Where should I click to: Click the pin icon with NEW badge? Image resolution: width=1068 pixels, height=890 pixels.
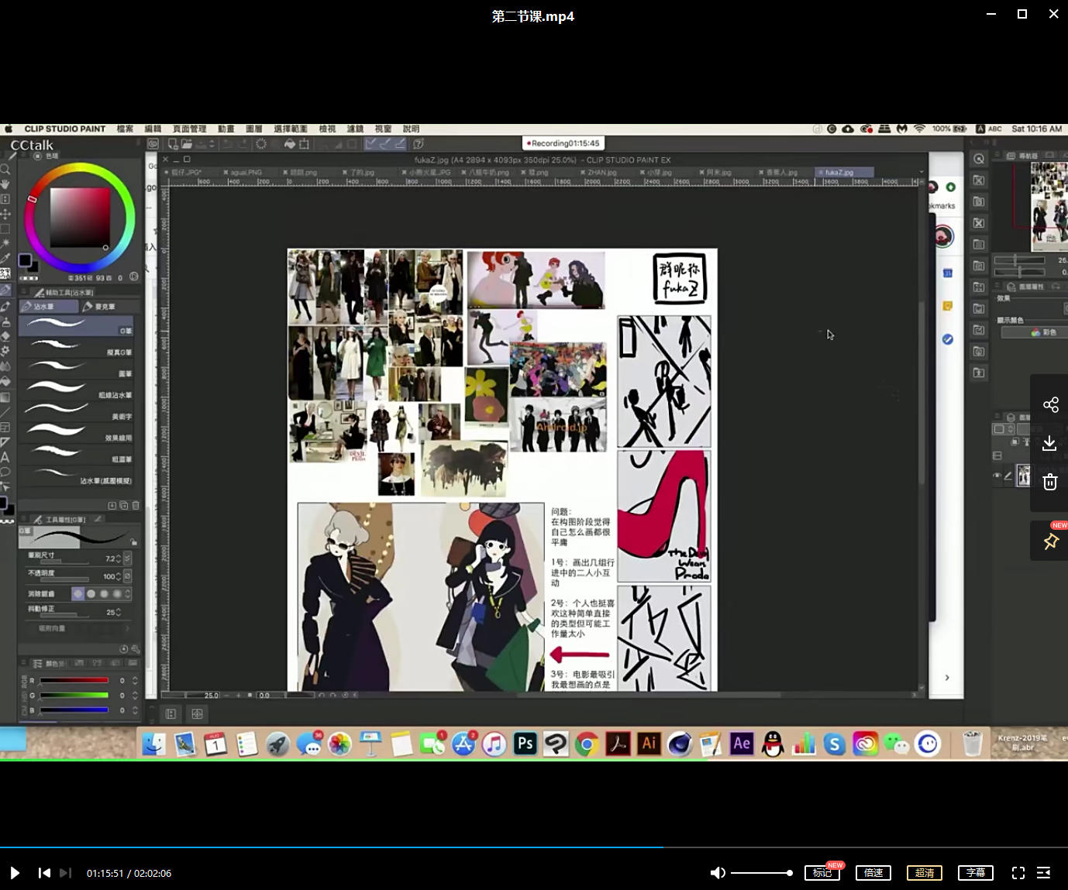tap(1050, 541)
